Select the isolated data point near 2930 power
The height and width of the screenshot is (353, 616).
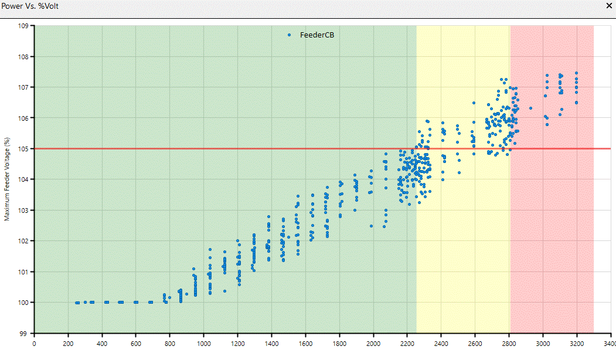click(x=531, y=108)
